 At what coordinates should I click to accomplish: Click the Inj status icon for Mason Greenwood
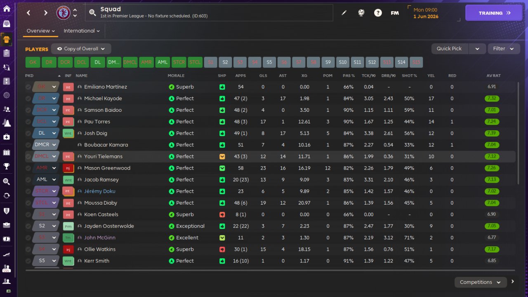pos(68,168)
